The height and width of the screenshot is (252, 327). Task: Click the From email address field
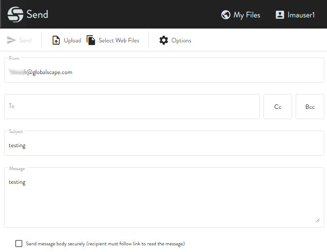(x=164, y=72)
